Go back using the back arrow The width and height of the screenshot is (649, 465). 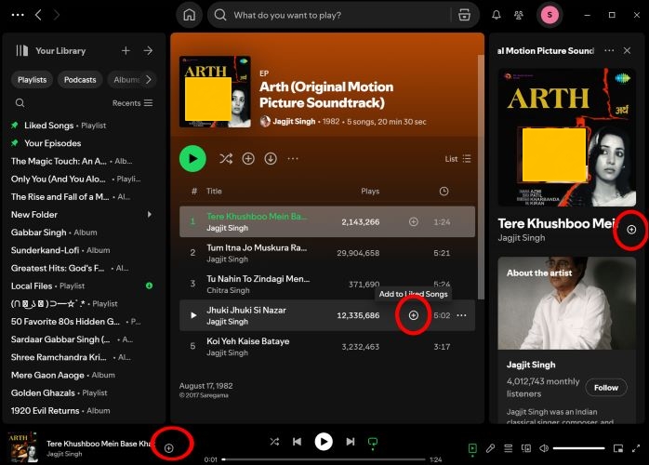point(38,15)
